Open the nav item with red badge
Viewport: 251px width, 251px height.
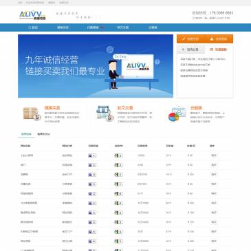point(96,28)
